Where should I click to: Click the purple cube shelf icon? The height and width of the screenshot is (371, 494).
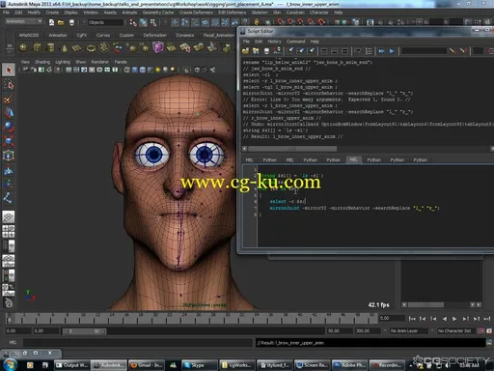(x=157, y=47)
